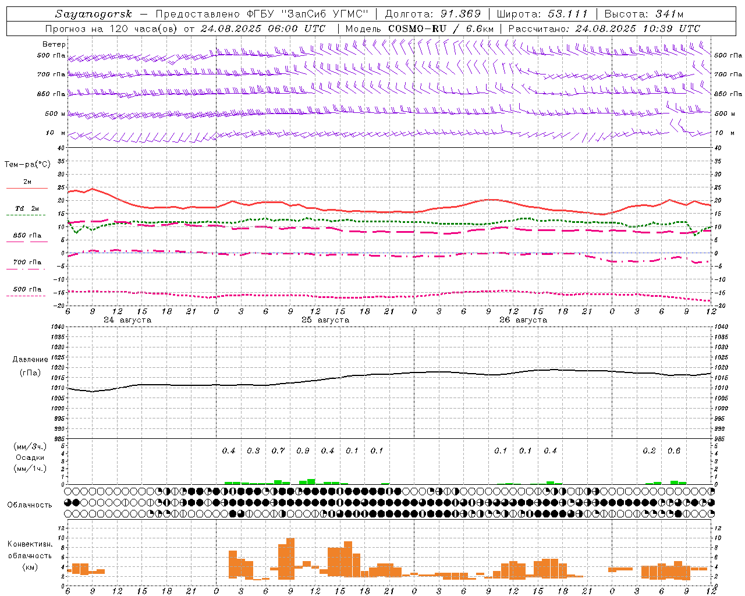Click the Ветер section label
The height and width of the screenshot is (596, 745).
point(54,44)
